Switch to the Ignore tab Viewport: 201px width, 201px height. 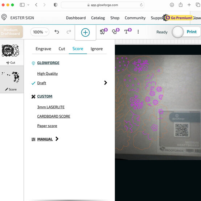point(97,49)
